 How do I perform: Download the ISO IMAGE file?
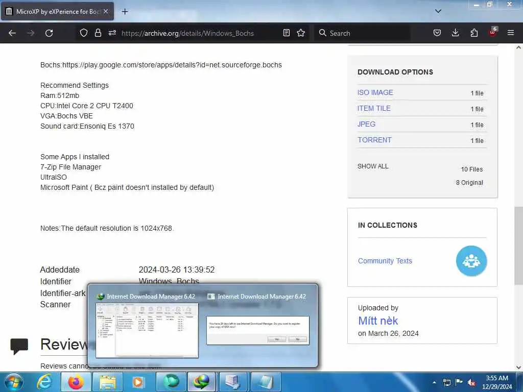[x=375, y=92]
